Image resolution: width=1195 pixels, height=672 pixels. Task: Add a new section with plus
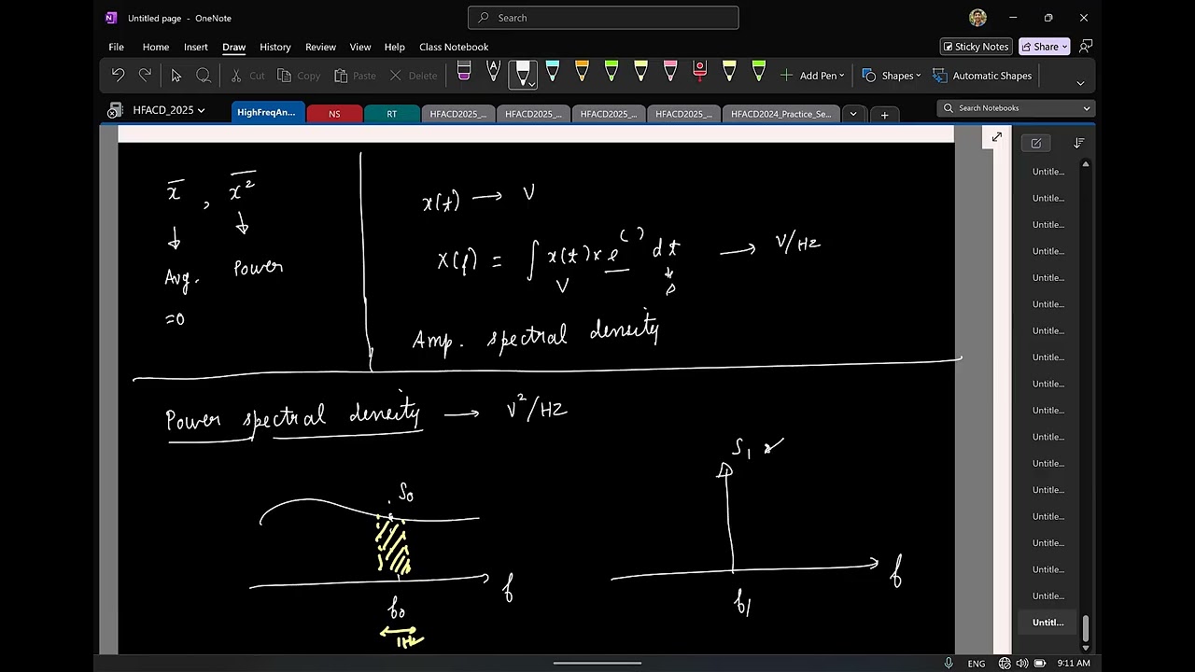(884, 115)
